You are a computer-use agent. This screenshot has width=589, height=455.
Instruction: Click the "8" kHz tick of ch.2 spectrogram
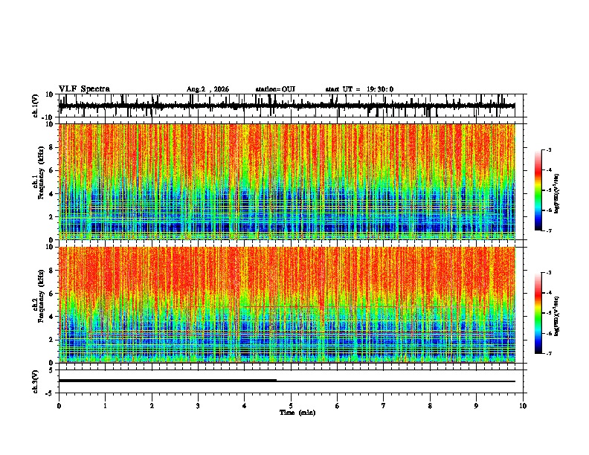pyautogui.click(x=52, y=271)
